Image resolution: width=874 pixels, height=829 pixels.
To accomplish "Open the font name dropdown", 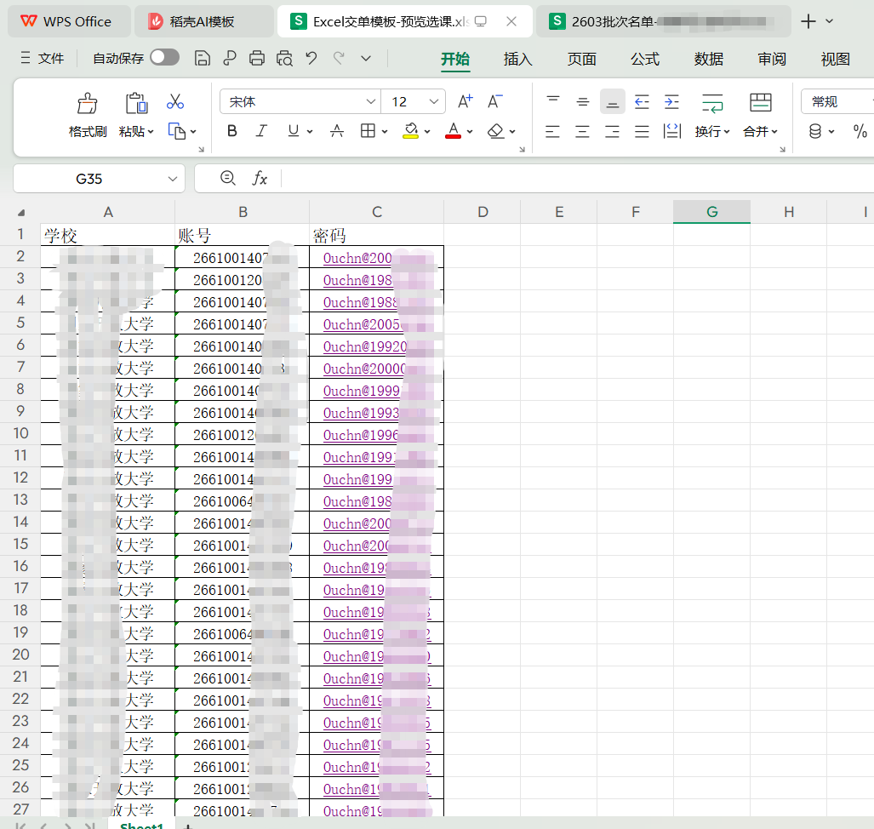I will click(371, 101).
